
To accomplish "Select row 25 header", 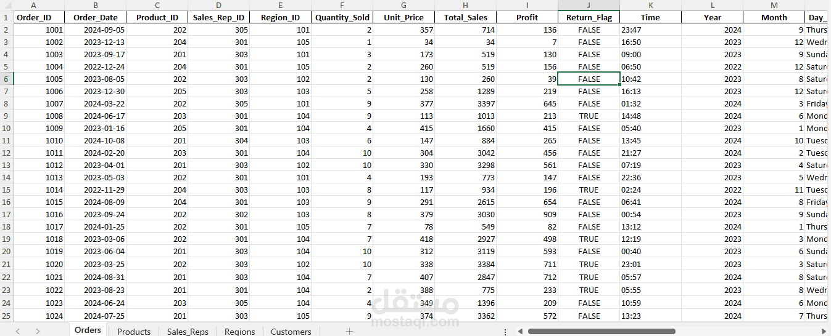I will point(7,316).
